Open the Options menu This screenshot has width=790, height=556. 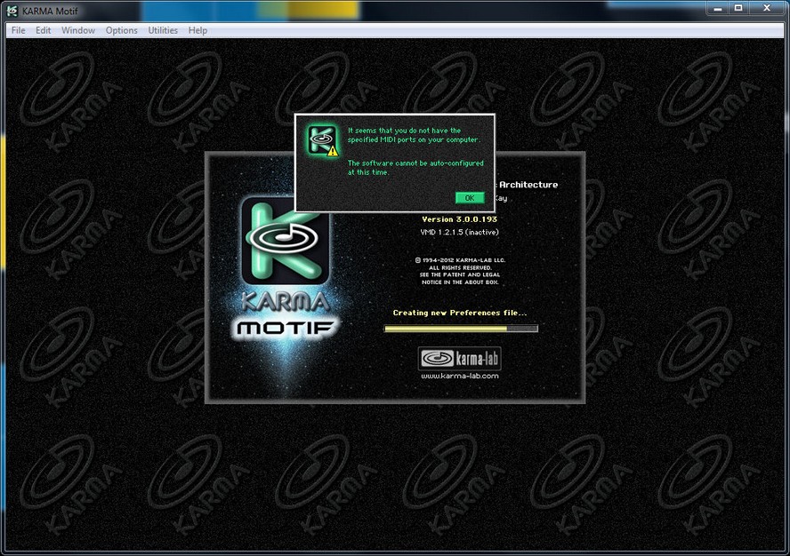[122, 30]
